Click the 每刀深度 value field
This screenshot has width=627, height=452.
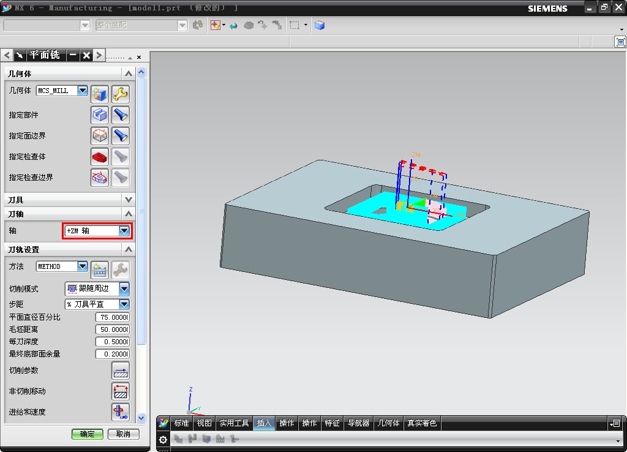113,342
